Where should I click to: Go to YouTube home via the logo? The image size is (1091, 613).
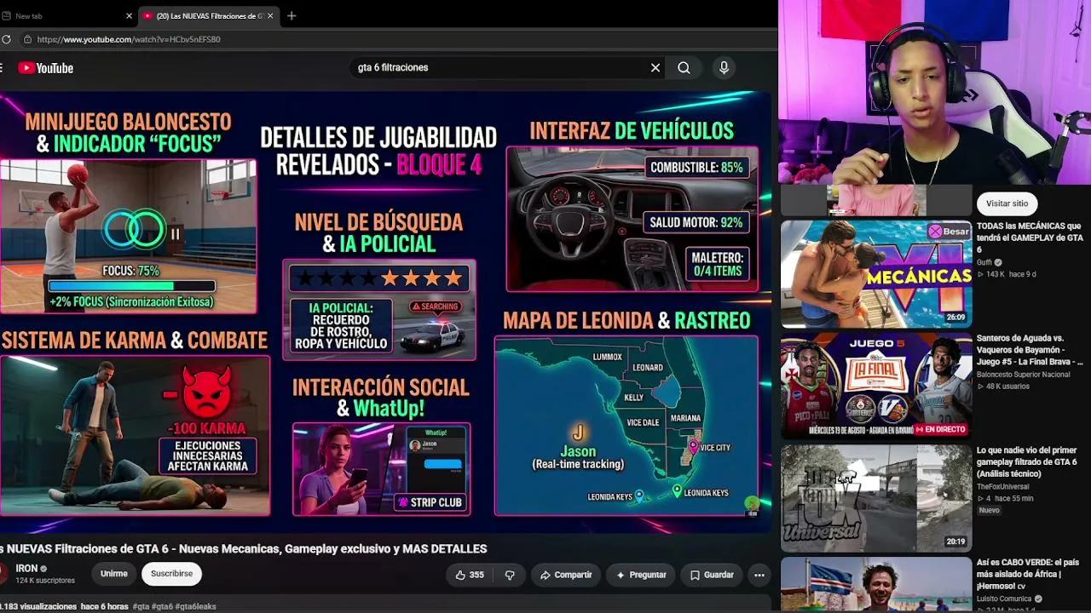pos(46,68)
